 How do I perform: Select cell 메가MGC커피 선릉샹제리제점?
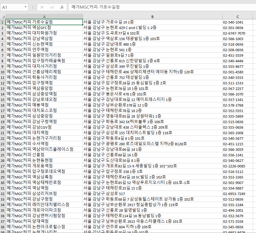pyautogui.click(x=44, y=72)
